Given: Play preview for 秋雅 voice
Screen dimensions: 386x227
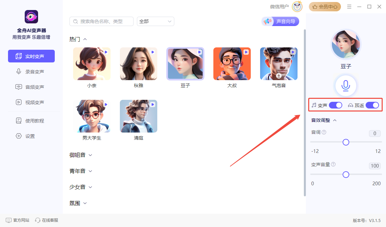Looking at the screenshot, I should pyautogui.click(x=153, y=52).
